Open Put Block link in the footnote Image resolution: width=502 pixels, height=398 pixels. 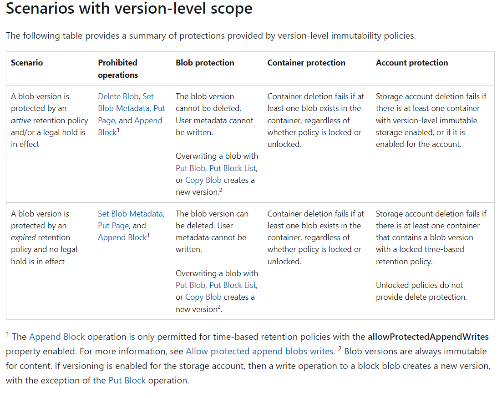[127, 381]
